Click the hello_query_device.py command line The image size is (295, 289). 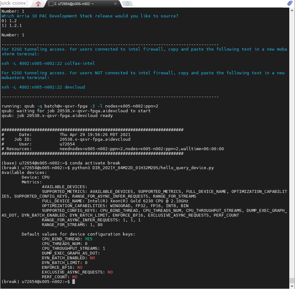coord(108,168)
